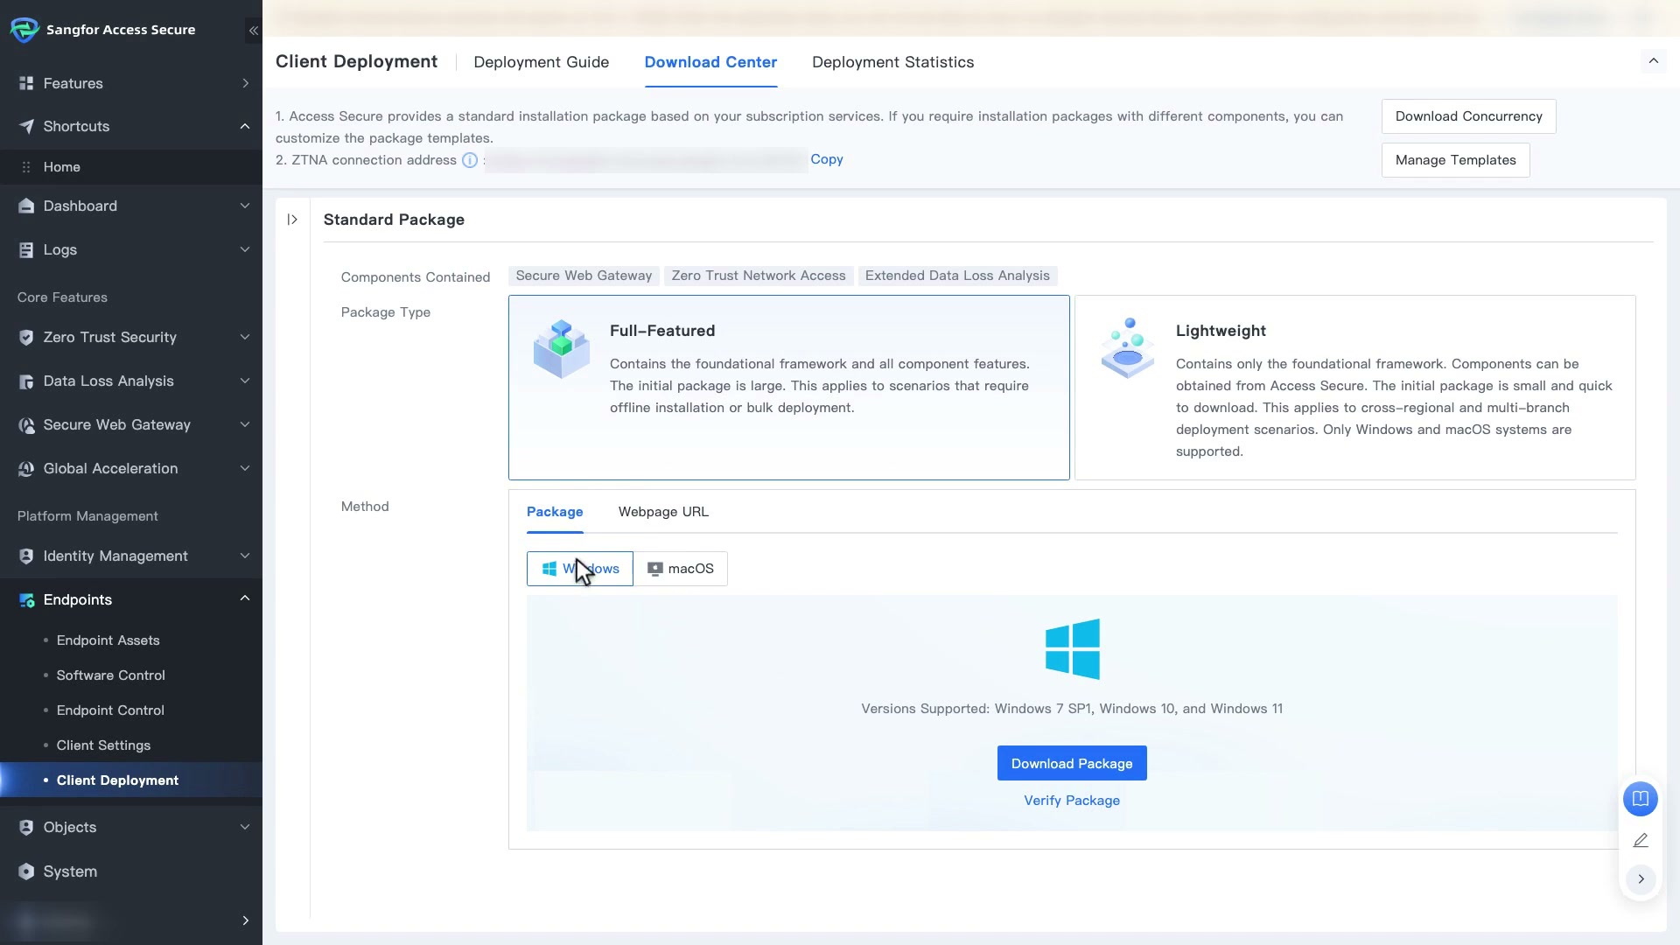
Task: Click the Dashboard icon in the sidebar
Action: [26, 206]
